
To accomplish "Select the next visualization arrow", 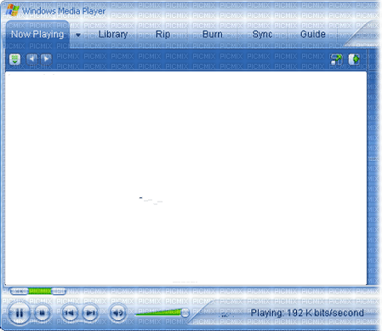I will pos(46,59).
